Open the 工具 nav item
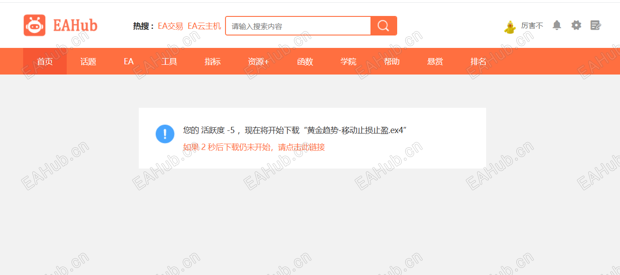The height and width of the screenshot is (275, 620). coord(169,62)
